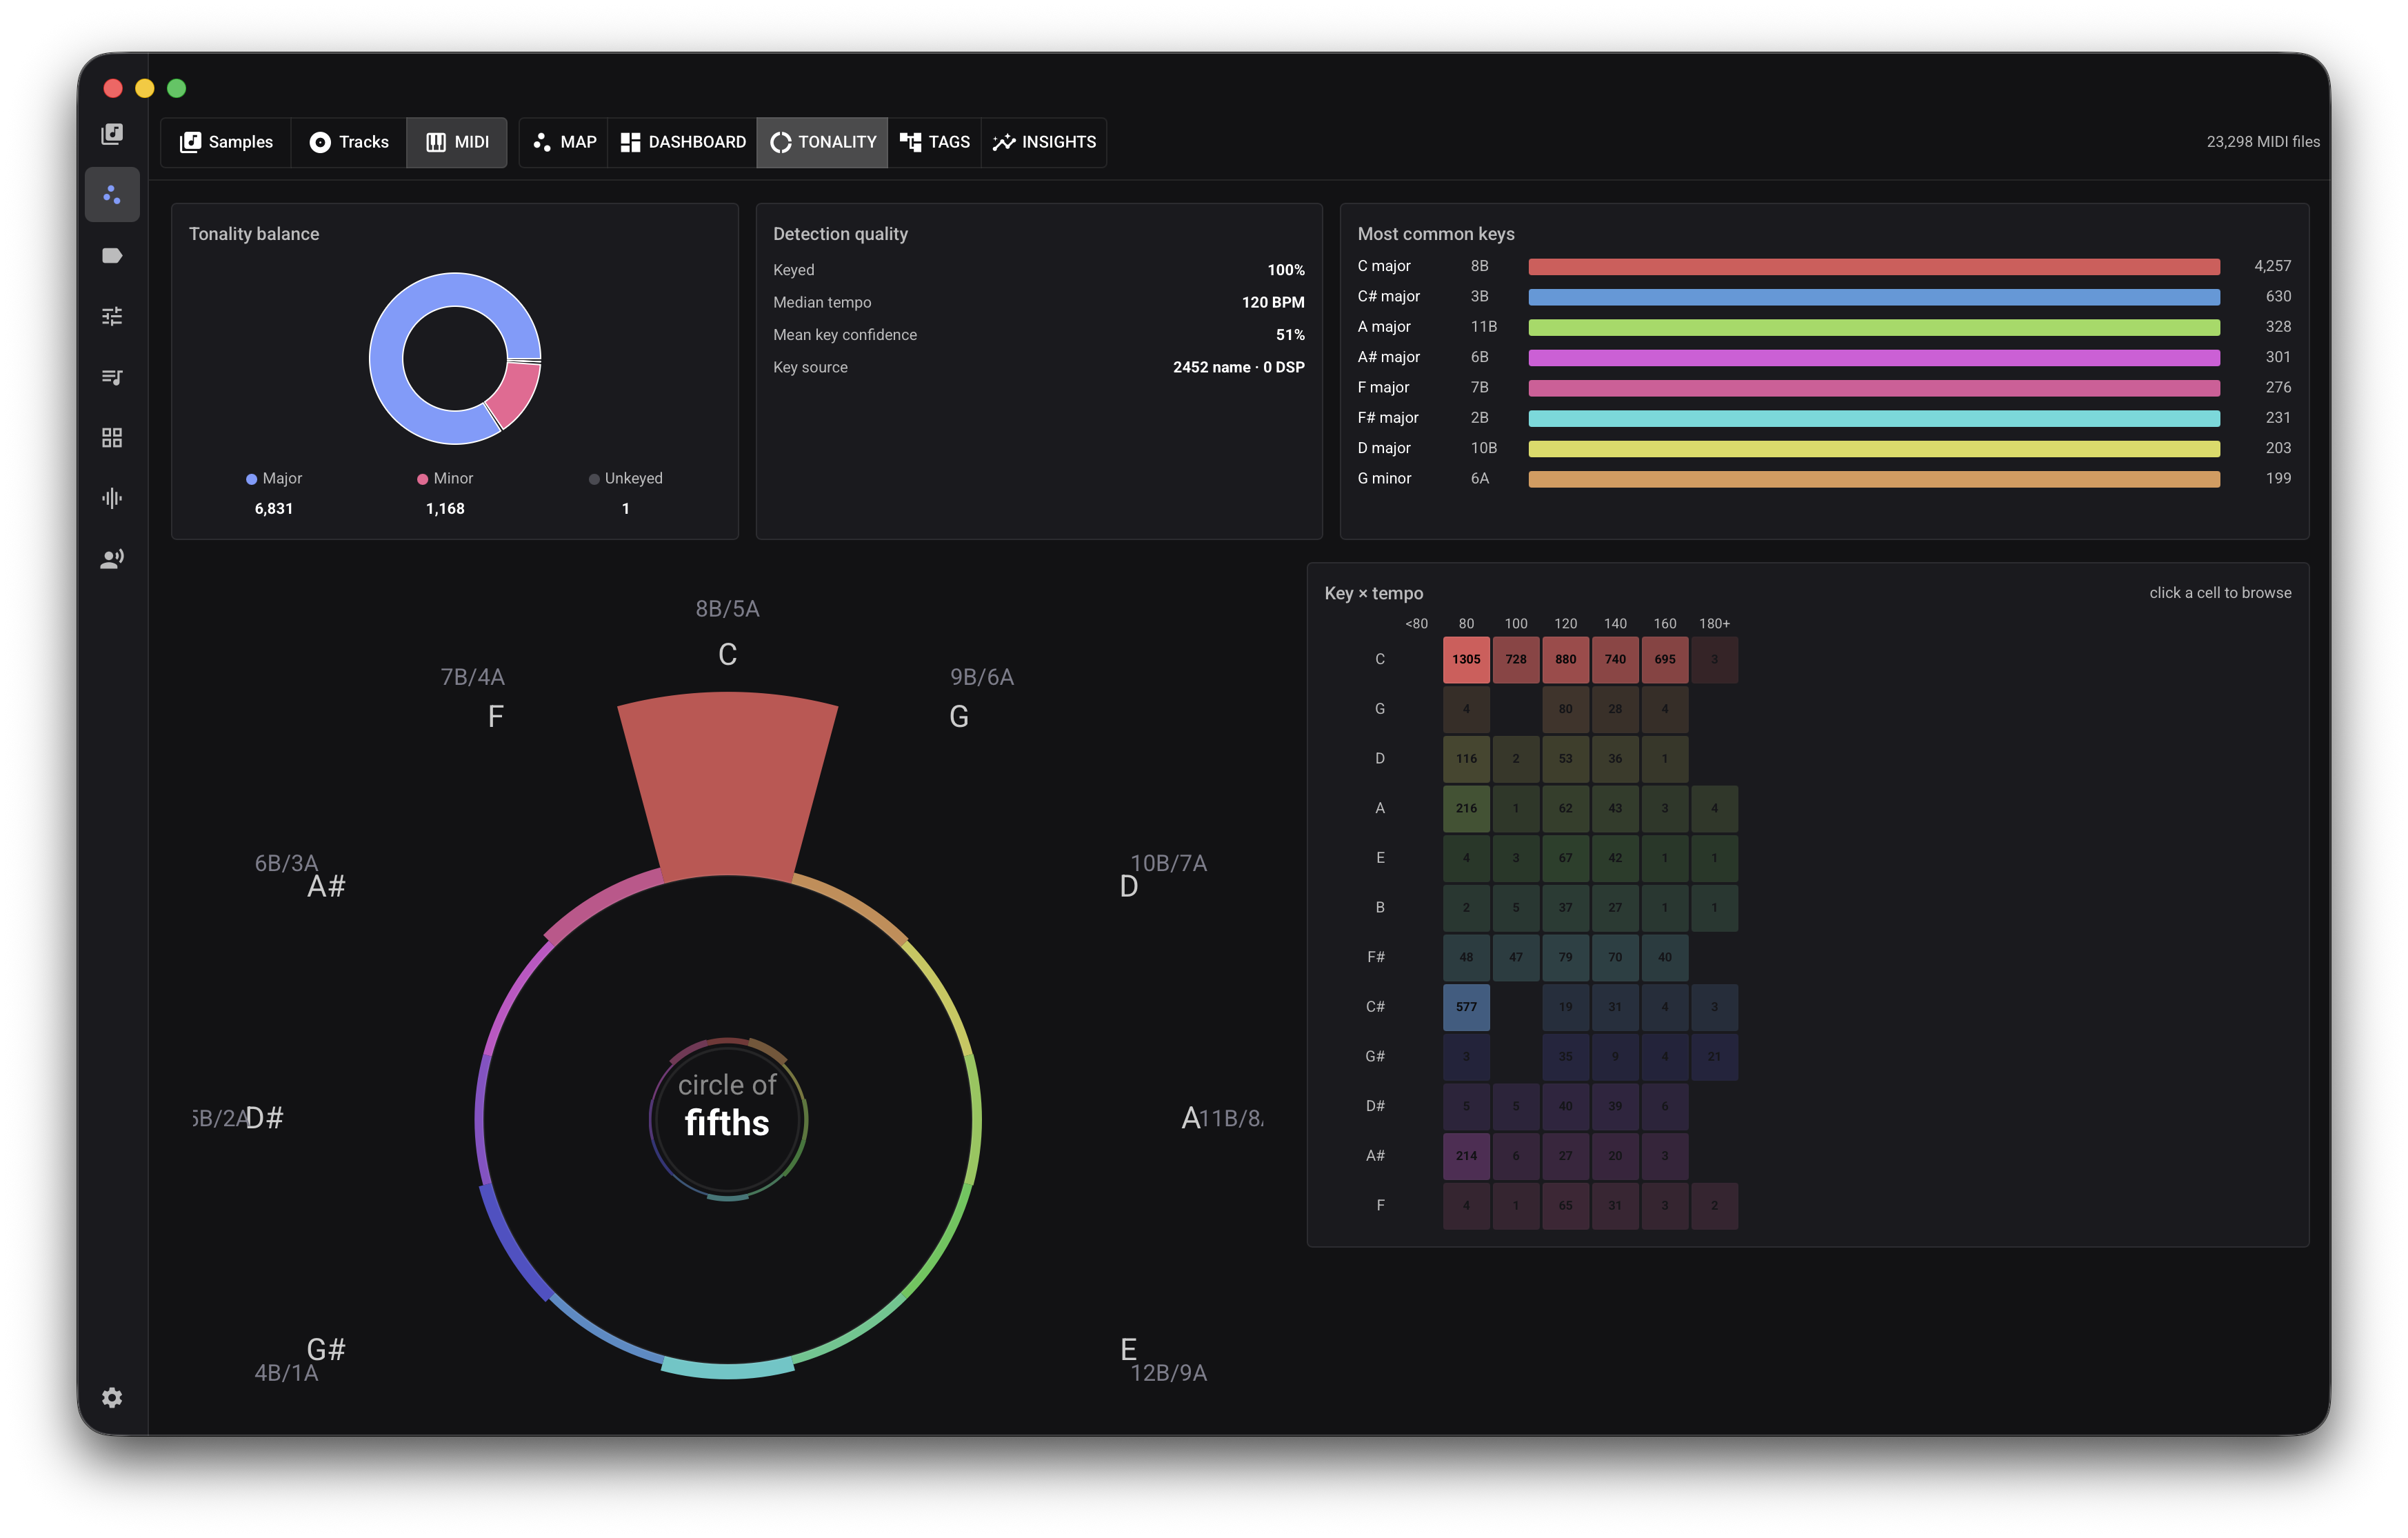The height and width of the screenshot is (1538, 2408).
Task: Open the waveform sidebar icon
Action: [x=112, y=498]
